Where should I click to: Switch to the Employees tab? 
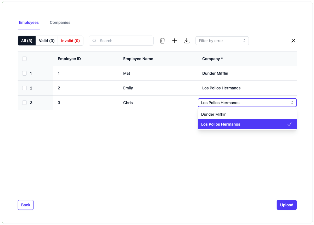pyautogui.click(x=29, y=22)
